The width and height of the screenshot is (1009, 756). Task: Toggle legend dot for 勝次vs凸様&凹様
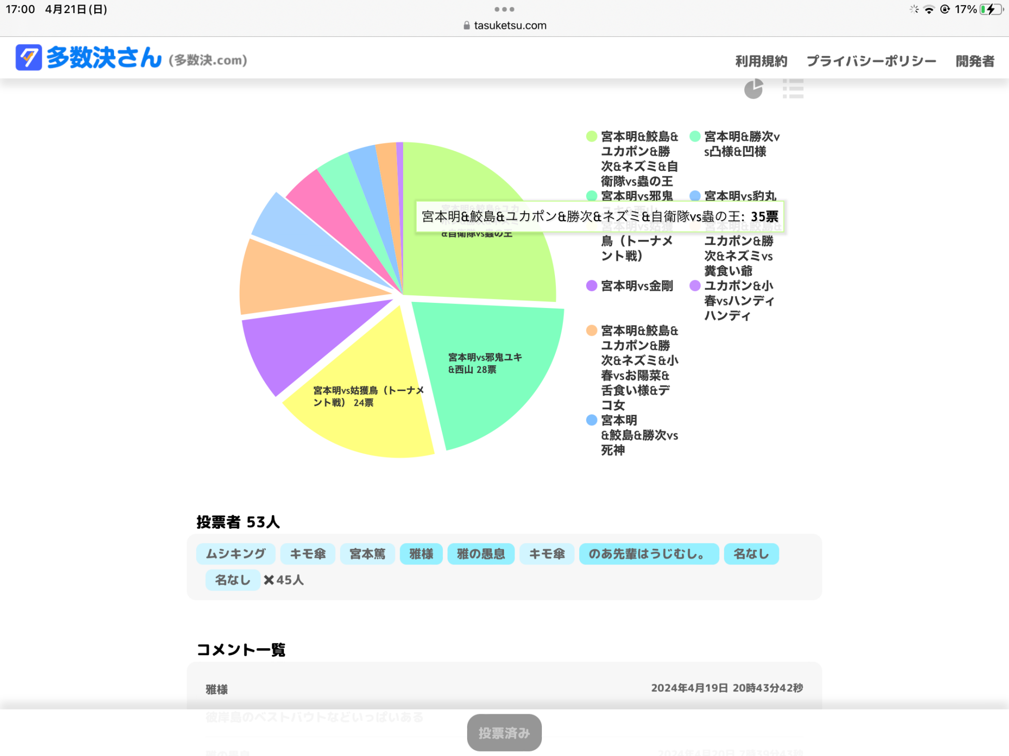(x=695, y=136)
